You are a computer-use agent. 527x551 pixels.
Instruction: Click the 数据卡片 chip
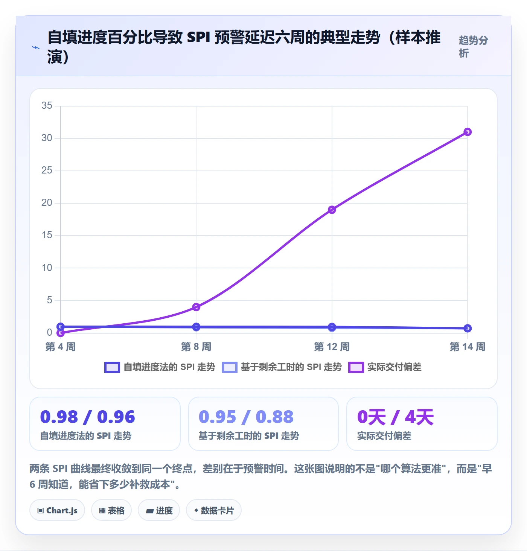(214, 510)
